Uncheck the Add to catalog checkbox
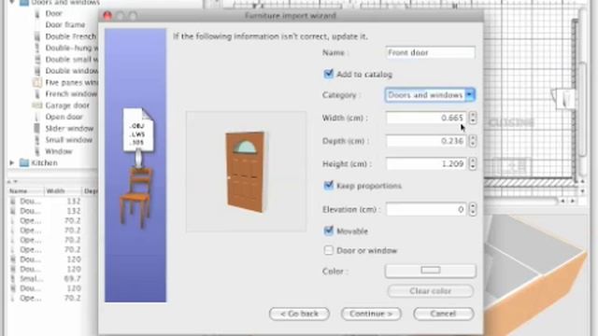Viewport: 598px width, 336px height. [x=328, y=74]
